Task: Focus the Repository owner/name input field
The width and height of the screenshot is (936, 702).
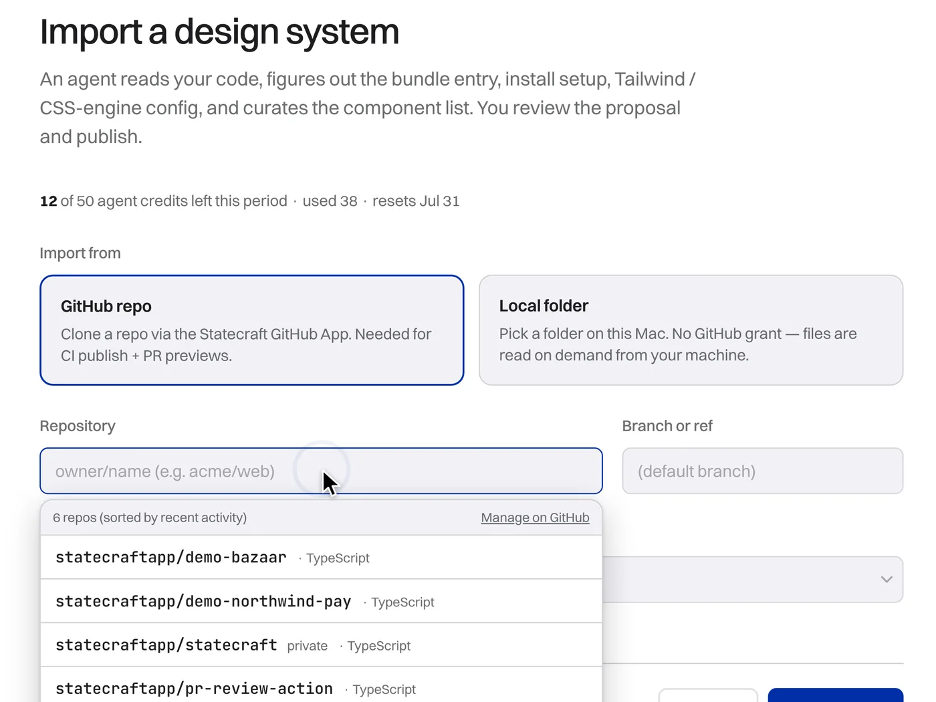Action: pyautogui.click(x=321, y=471)
